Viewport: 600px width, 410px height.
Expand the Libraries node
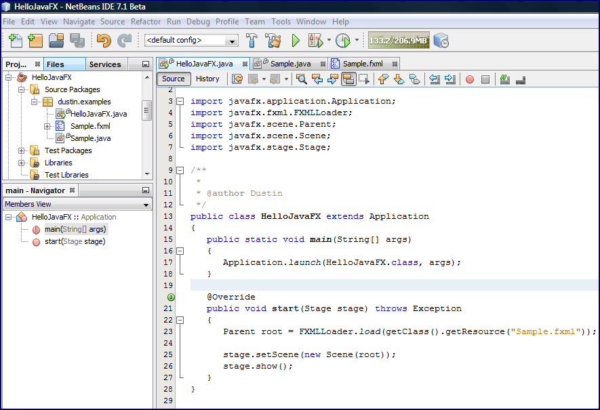click(x=21, y=163)
